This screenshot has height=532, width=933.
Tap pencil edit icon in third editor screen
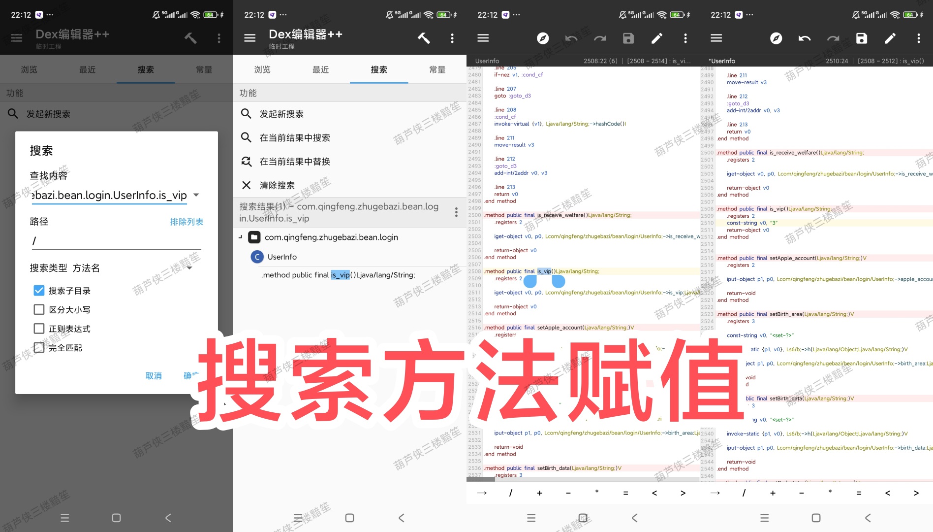[657, 38]
